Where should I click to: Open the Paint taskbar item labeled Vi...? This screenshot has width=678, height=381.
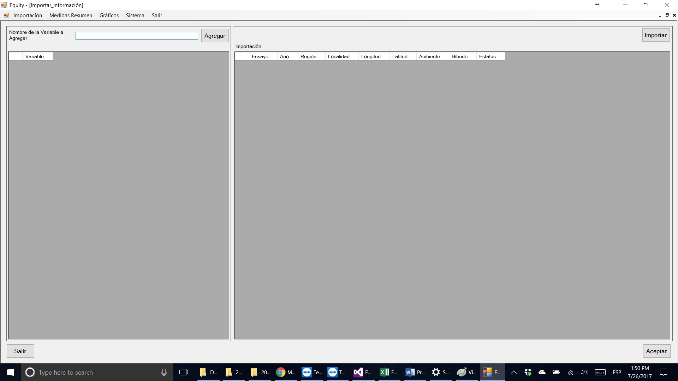click(466, 372)
